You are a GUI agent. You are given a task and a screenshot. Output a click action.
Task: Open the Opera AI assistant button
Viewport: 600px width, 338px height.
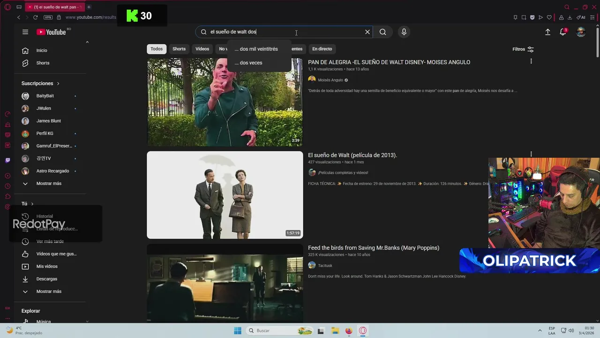pyautogui.click(x=581, y=17)
